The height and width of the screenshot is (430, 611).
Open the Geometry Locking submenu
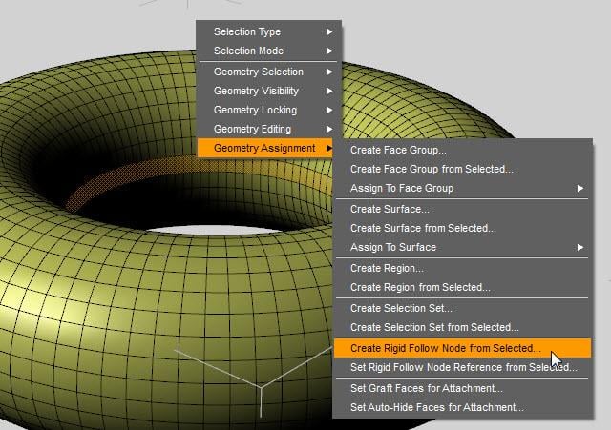pos(268,110)
